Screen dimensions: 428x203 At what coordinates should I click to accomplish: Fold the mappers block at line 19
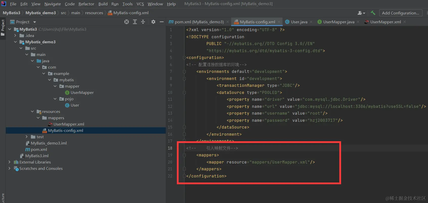click(184, 155)
